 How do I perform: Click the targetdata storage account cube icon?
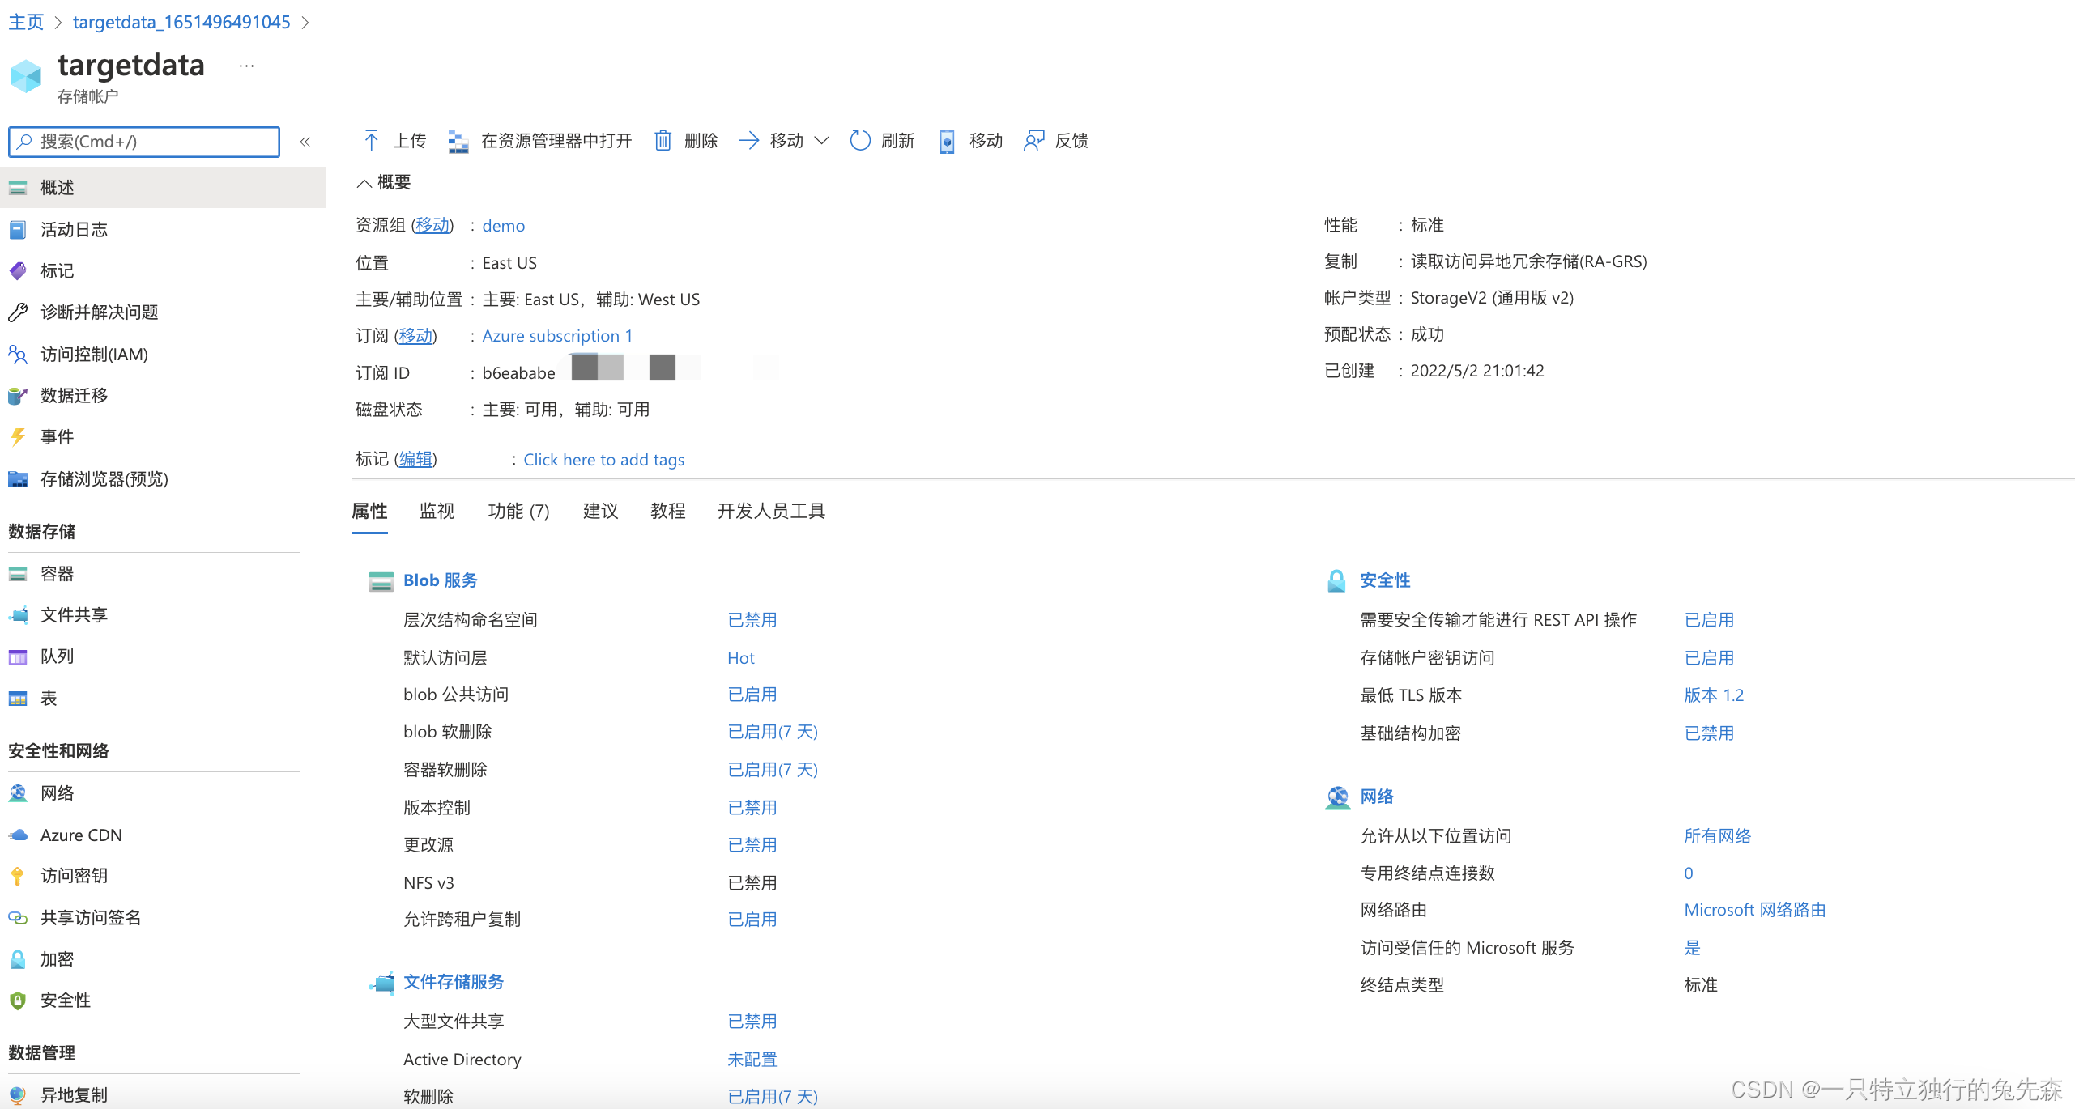point(26,76)
